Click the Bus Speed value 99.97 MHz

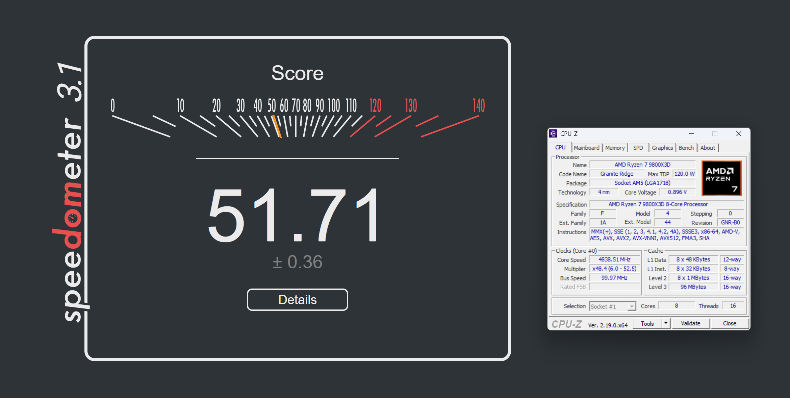(x=614, y=278)
